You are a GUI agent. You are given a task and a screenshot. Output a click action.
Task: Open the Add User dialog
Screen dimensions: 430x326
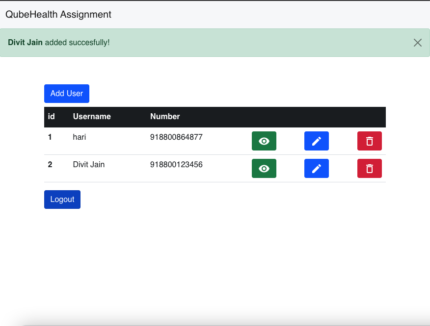tap(66, 93)
